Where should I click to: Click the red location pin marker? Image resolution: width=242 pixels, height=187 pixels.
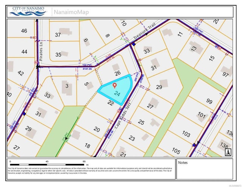pos(115,85)
